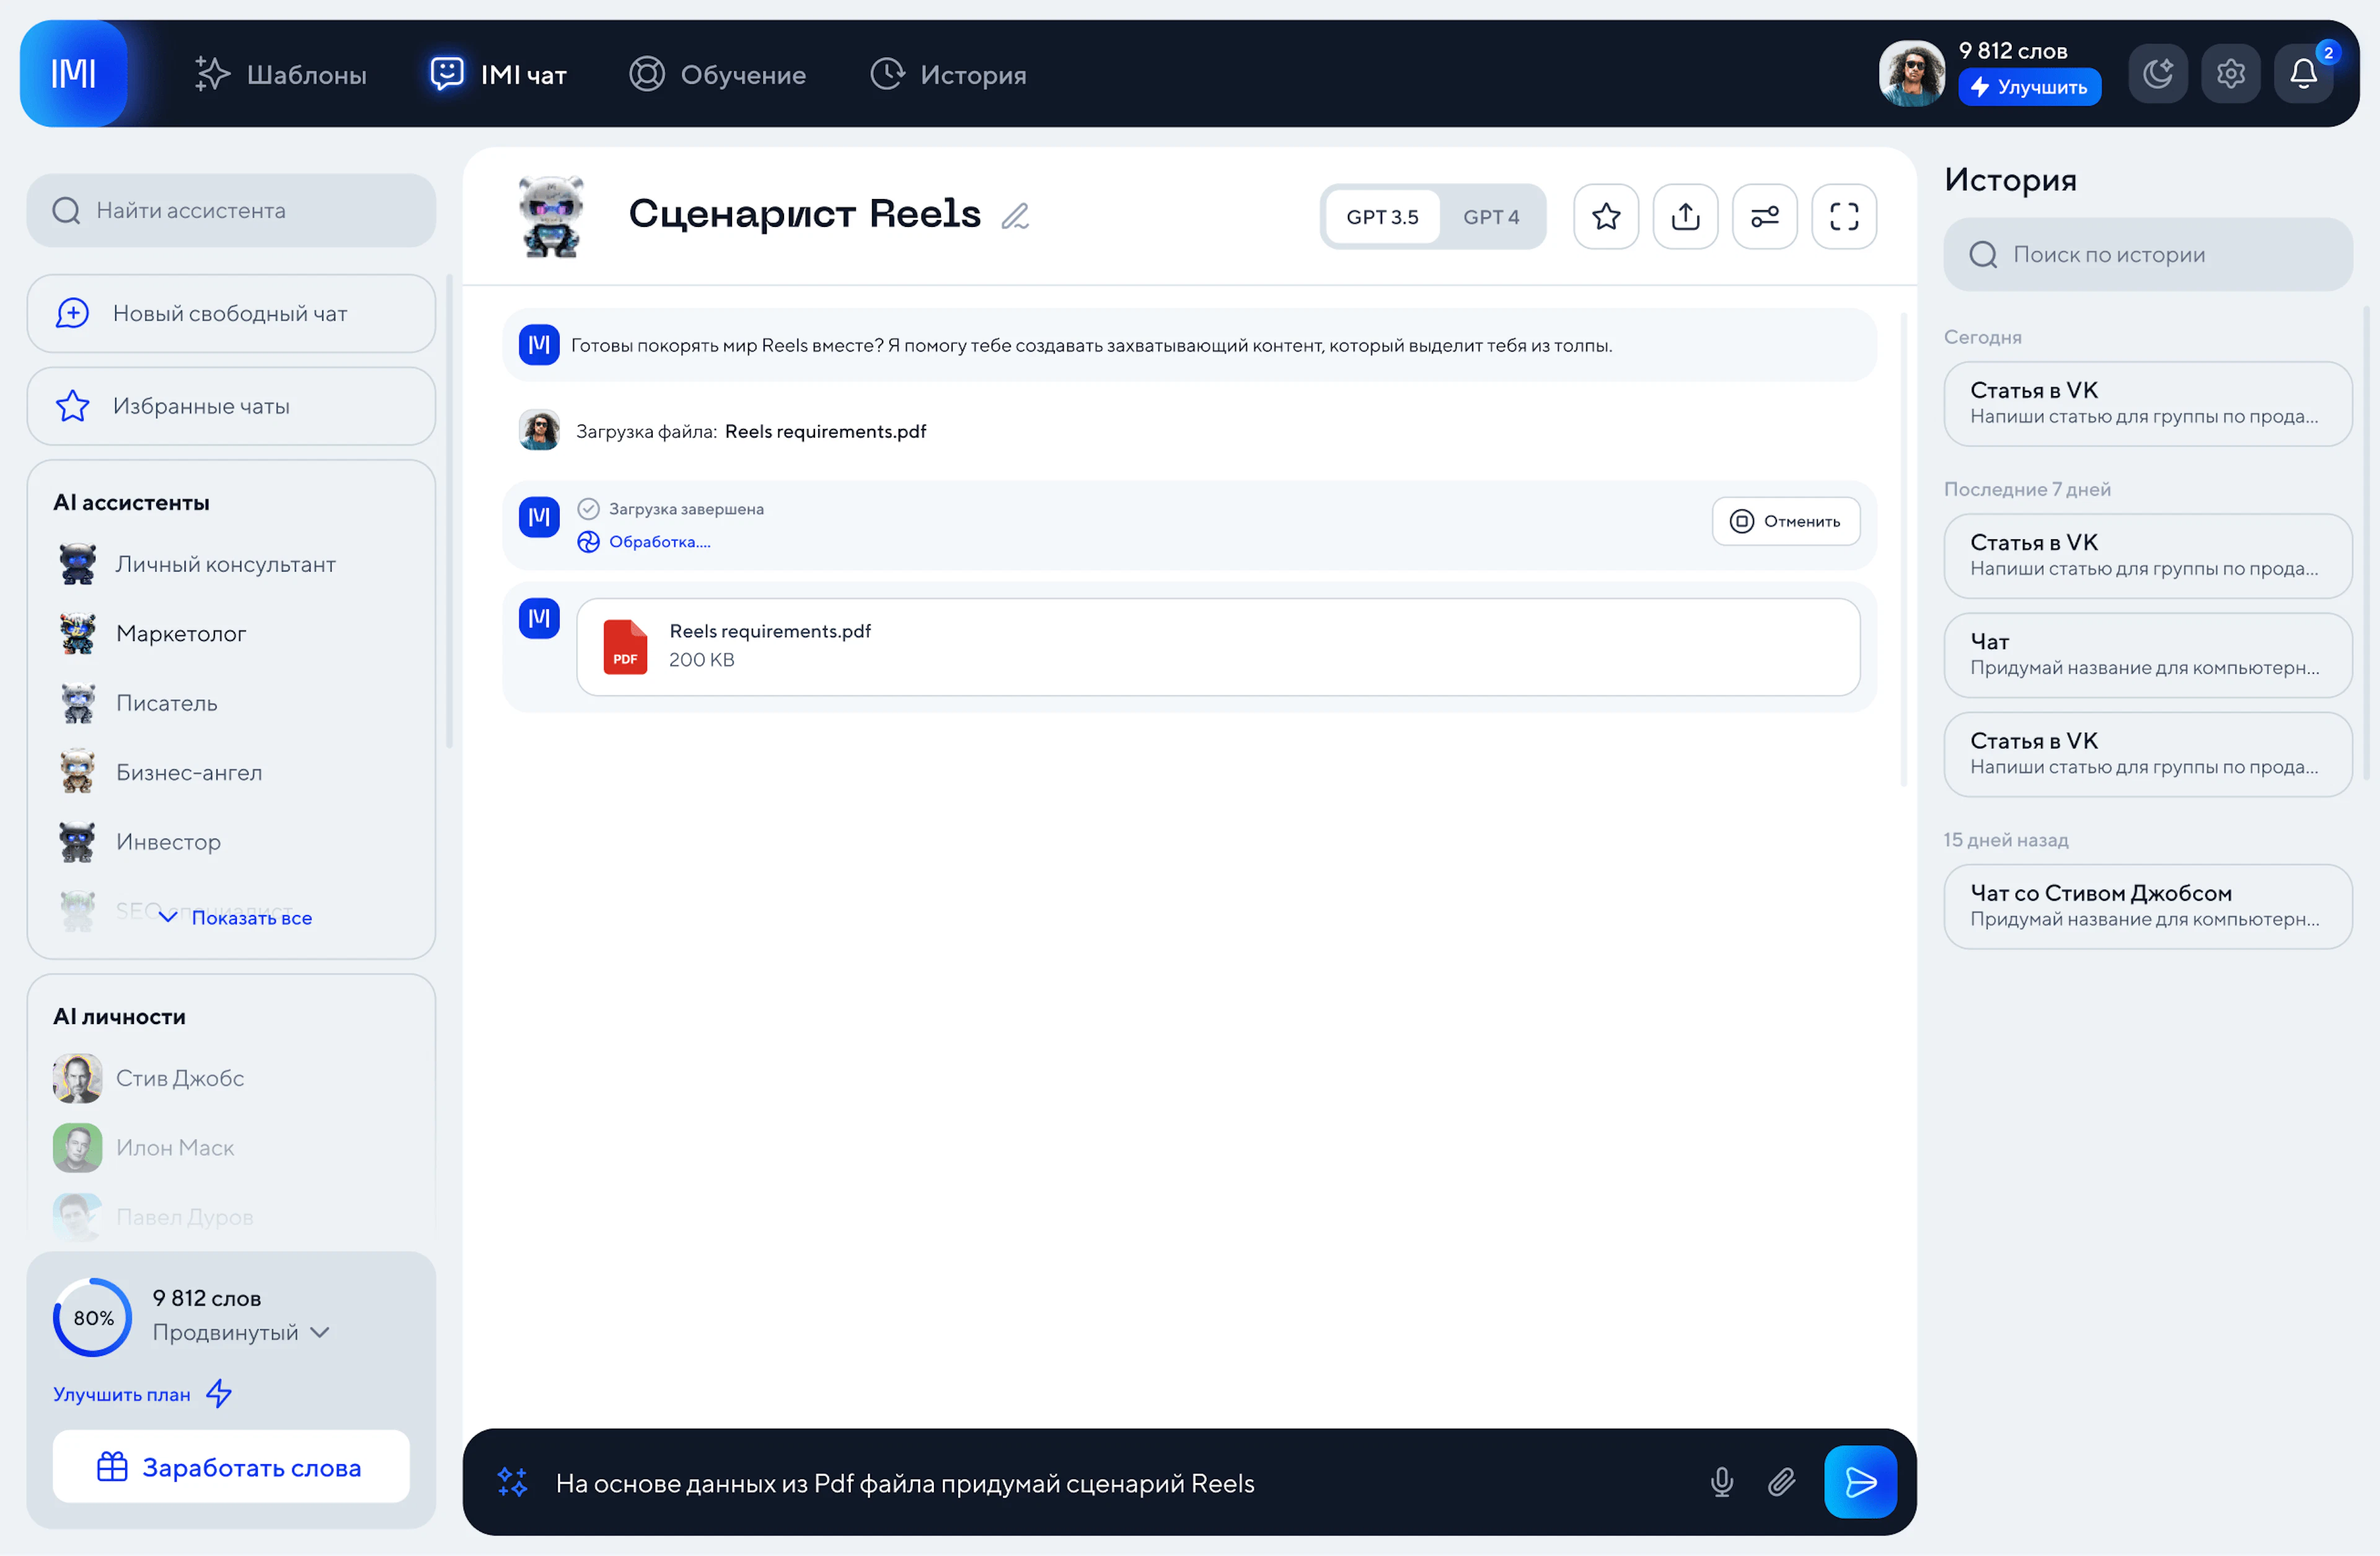Open notifications bell with badge 2
The height and width of the screenshot is (1556, 2380).
[2303, 73]
